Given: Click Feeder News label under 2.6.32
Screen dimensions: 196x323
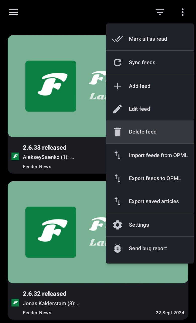Looking at the screenshot, I should click(x=37, y=313).
